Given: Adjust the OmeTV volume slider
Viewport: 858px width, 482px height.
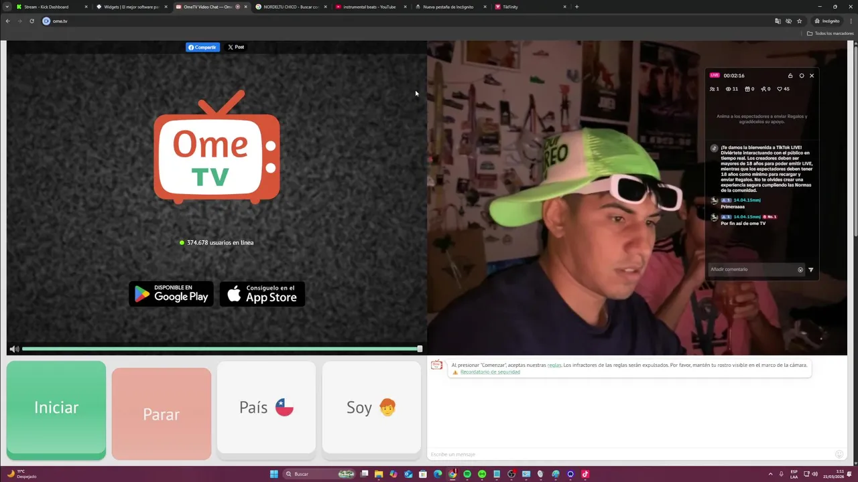Looking at the screenshot, I should click(x=222, y=349).
